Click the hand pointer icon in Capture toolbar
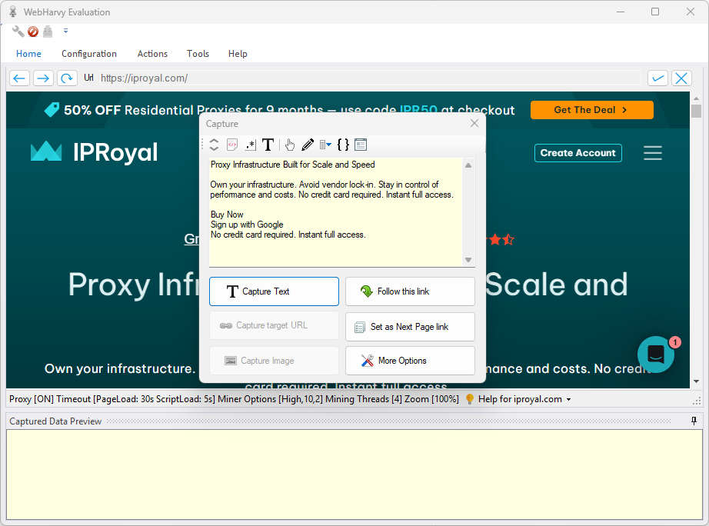 point(290,145)
